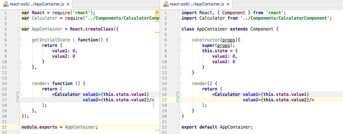Close the react-es6 AppContainer.js tab
This screenshot has height=134, width=343.
[x=228, y=4]
